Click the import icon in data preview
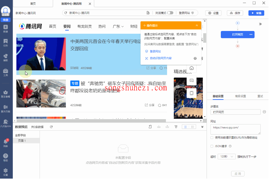The image size is (271, 180). (x=159, y=127)
